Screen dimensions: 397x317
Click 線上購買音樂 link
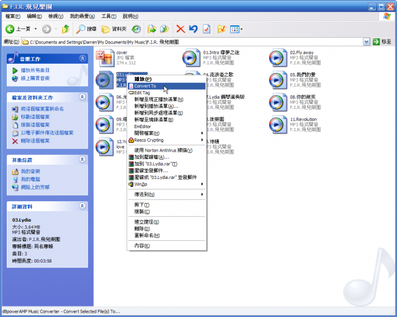pyautogui.click(x=35, y=79)
